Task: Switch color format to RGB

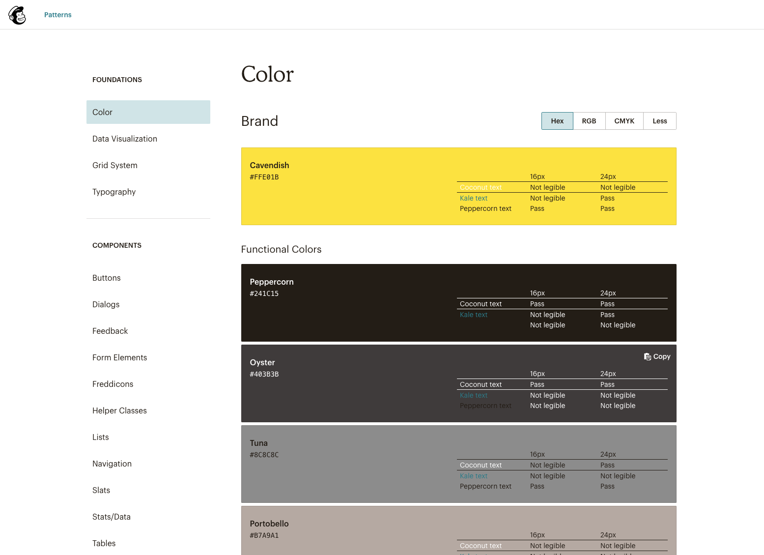Action: [x=589, y=121]
